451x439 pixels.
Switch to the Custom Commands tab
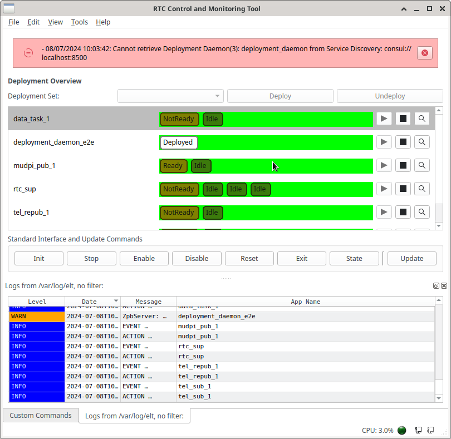tap(40, 415)
